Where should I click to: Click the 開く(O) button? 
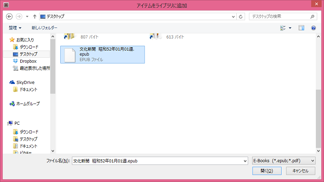coord(267,171)
